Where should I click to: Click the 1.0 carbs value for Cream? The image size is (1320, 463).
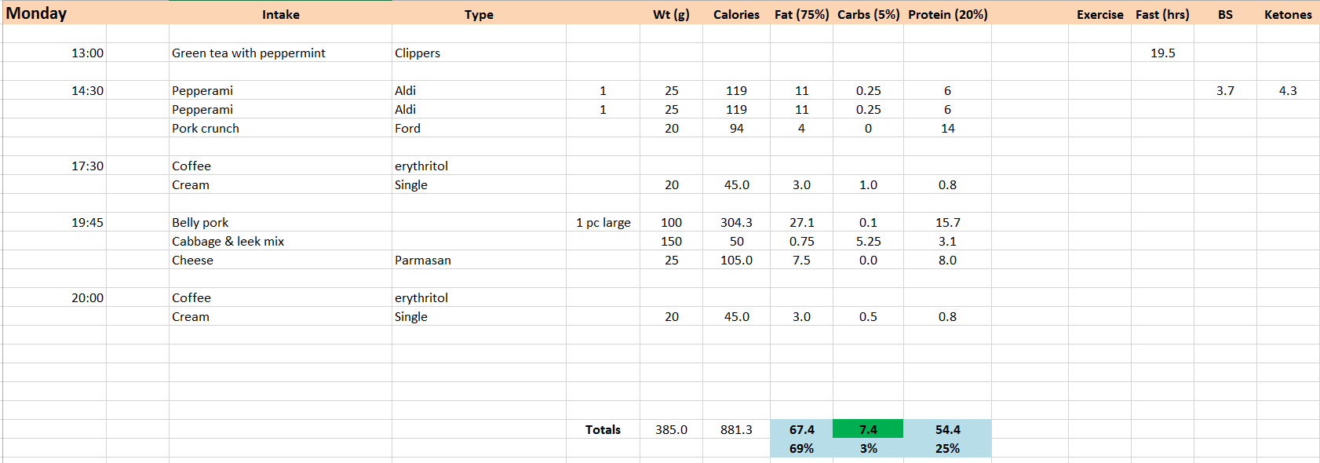(868, 184)
